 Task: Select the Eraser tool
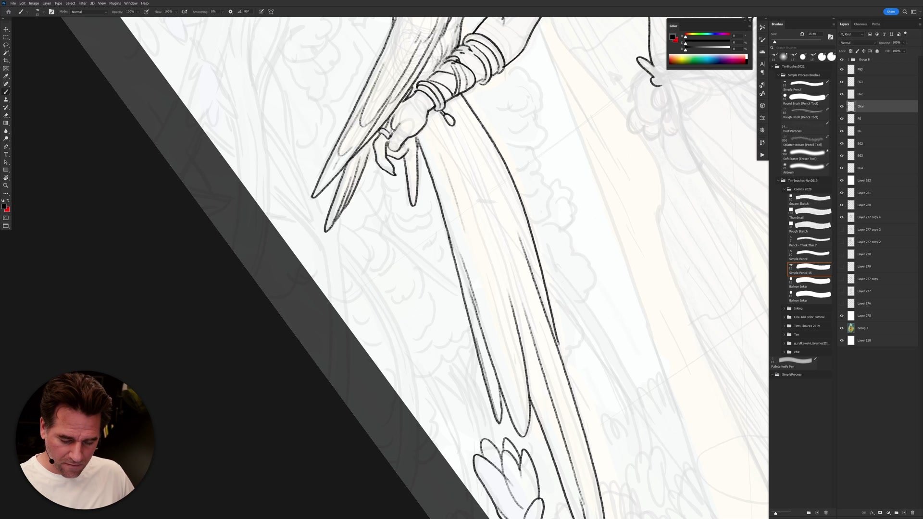coord(6,115)
